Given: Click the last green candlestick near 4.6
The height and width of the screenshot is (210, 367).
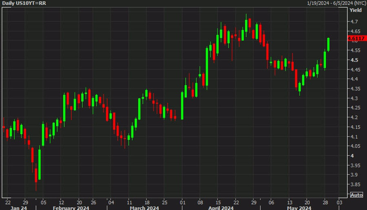Looking at the screenshot, I should click(x=328, y=44).
